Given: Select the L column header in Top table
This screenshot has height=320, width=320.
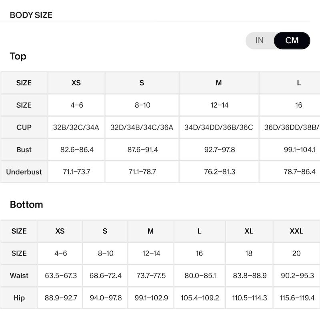Looking at the screenshot, I should coord(299,83).
